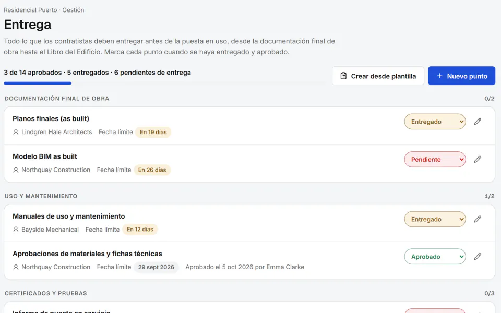Click person icon beside Lindgren Hale Architects
Screen dimensions: 501x313
(16, 132)
